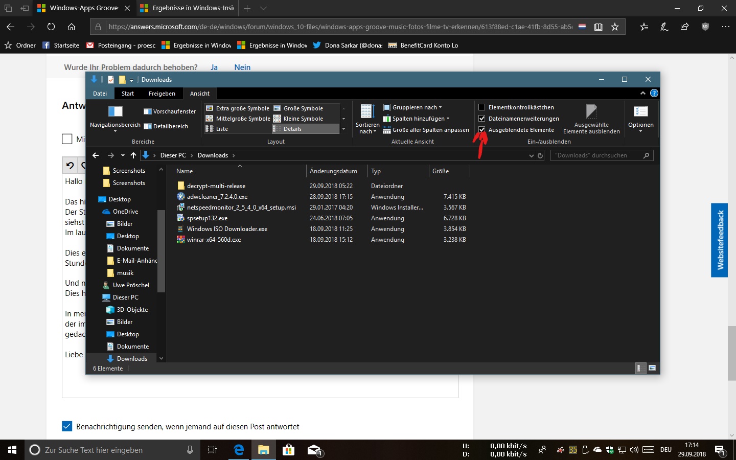Open the Sortieren nach menu
The height and width of the screenshot is (460, 736).
tap(367, 119)
